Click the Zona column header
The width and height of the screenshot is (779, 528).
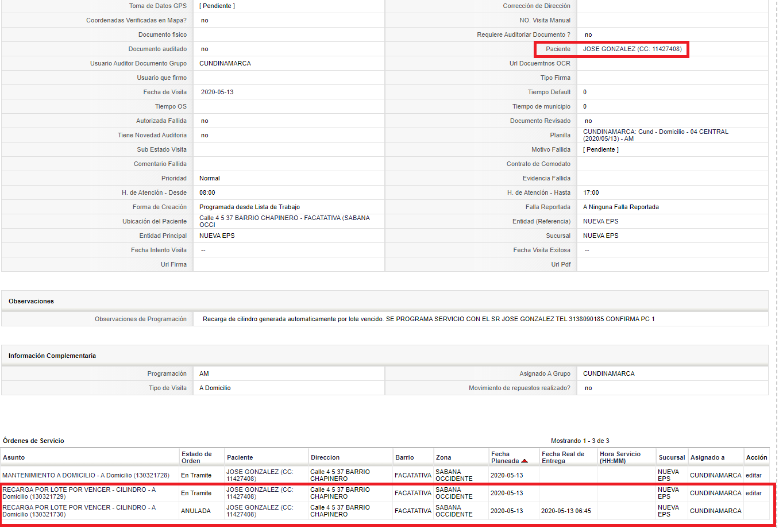[x=444, y=457]
